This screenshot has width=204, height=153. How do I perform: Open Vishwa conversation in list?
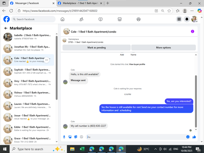tap(28, 94)
